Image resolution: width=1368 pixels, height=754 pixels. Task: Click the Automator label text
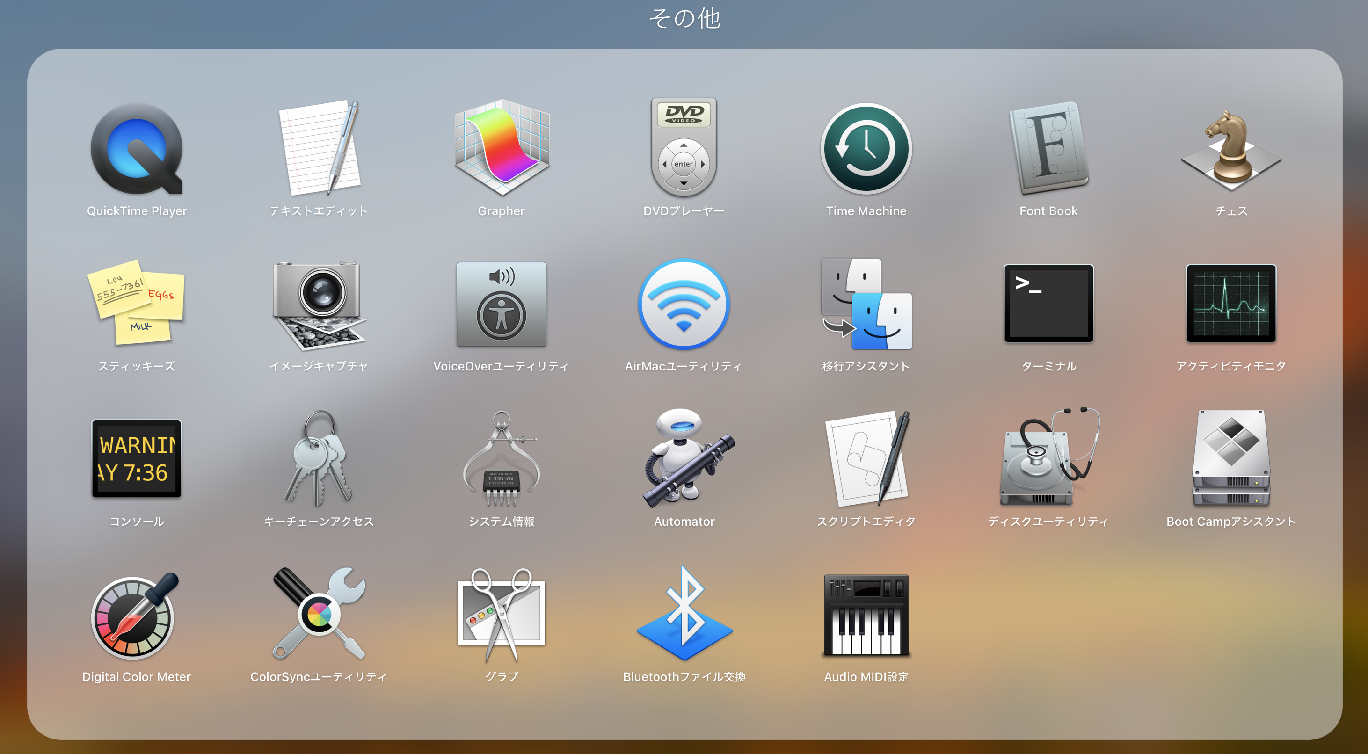[x=684, y=522]
